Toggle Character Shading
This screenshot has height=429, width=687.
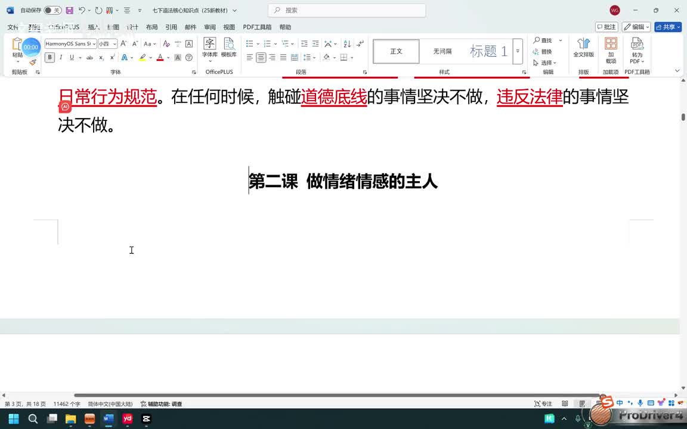(178, 57)
